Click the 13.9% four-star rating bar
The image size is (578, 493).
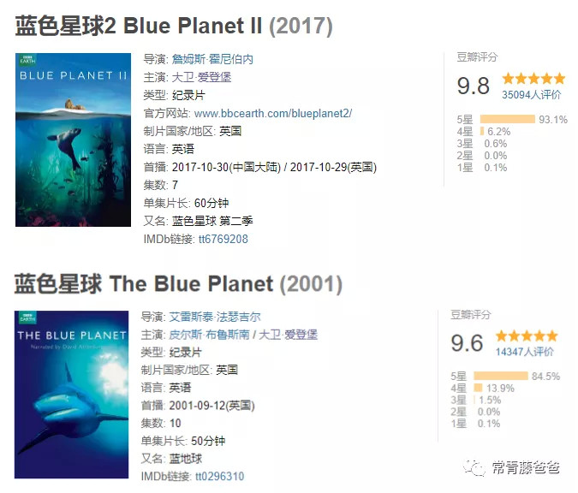click(x=478, y=388)
